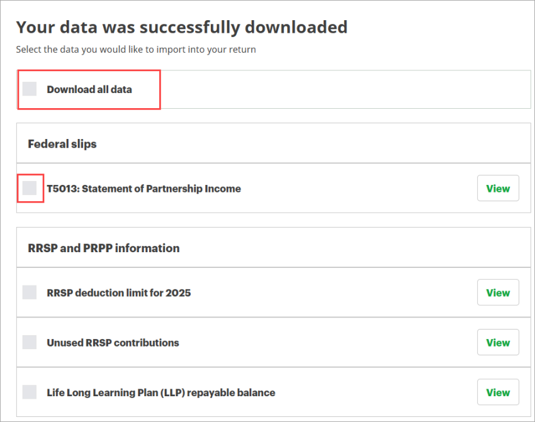Image resolution: width=535 pixels, height=422 pixels.
Task: Select the T5013 slip row
Action: click(x=142, y=188)
